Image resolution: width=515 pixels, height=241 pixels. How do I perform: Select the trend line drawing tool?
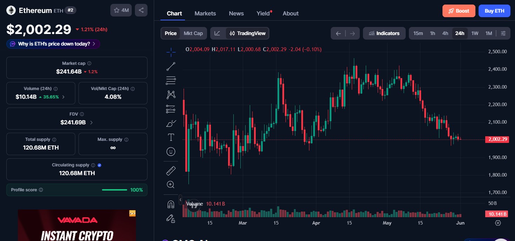pos(171,67)
